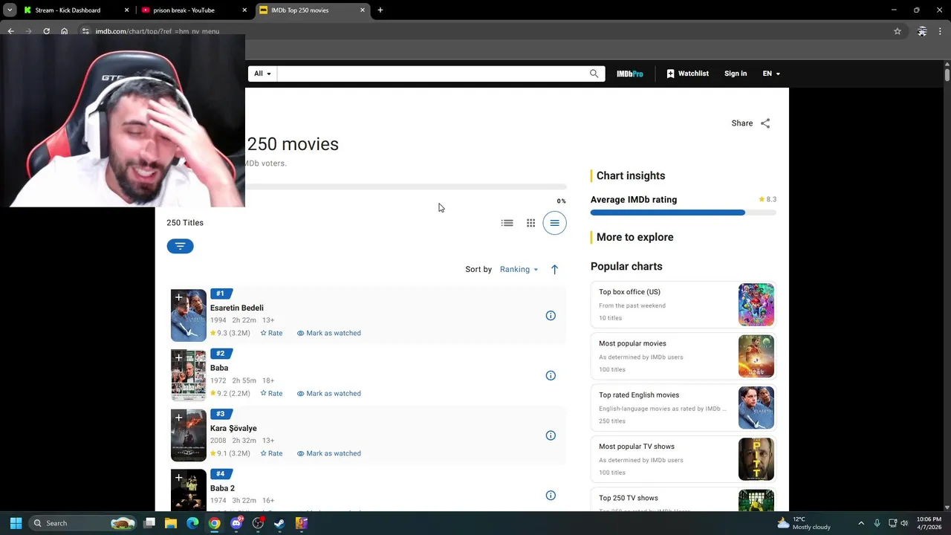
Task: Open Esaretin Bedeli title link
Action: click(236, 308)
